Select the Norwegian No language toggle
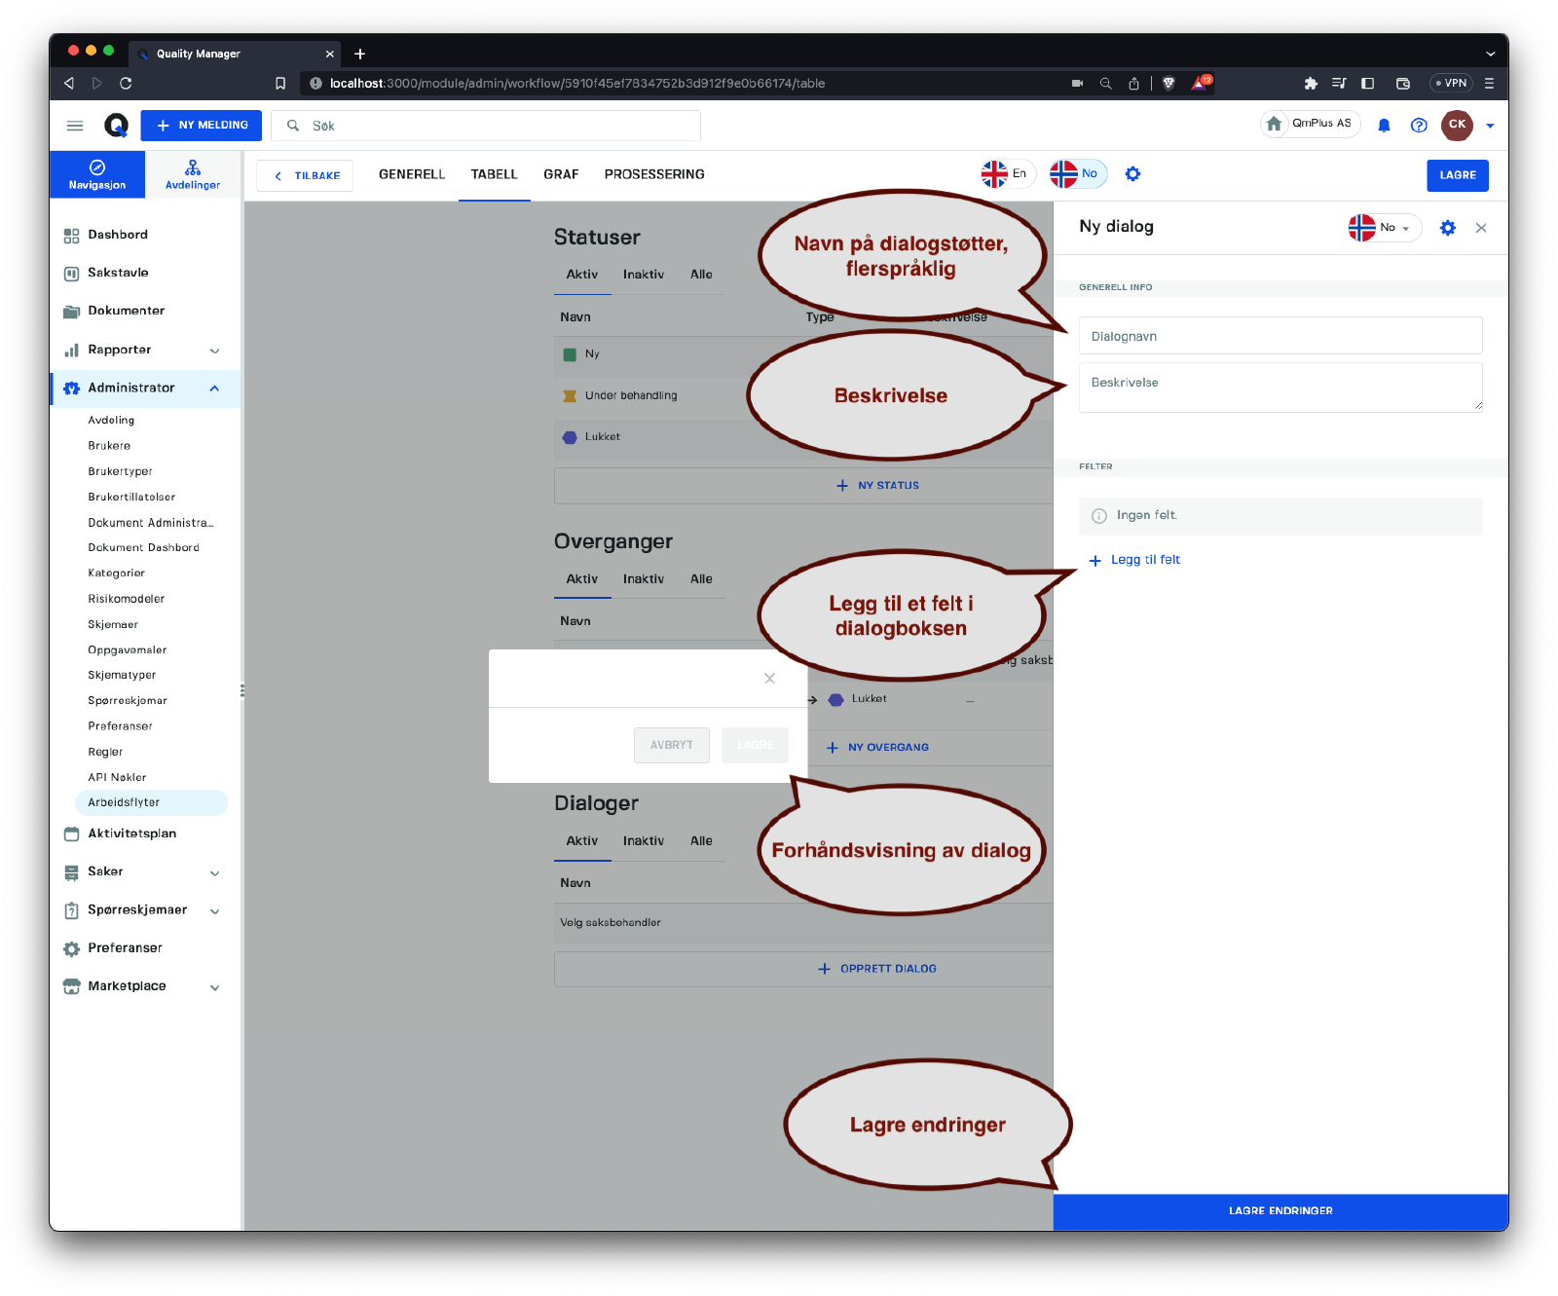This screenshot has width=1558, height=1296. coord(1077,174)
